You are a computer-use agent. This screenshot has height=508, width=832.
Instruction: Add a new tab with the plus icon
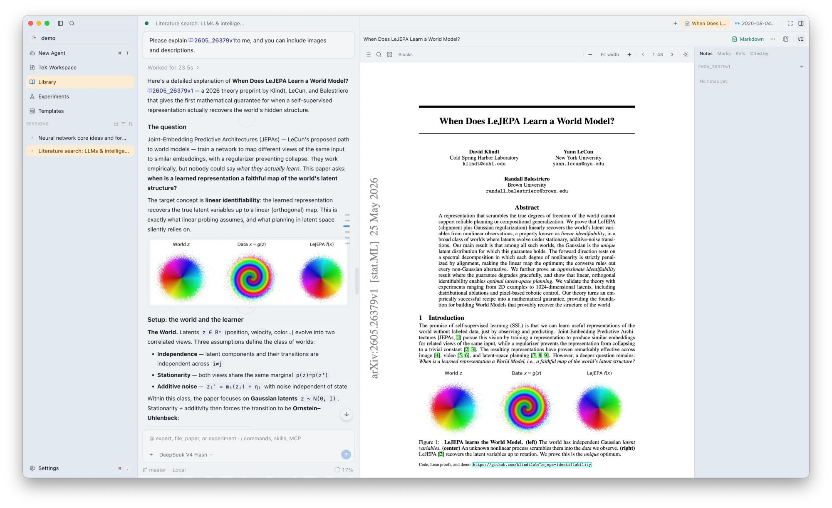pos(676,23)
